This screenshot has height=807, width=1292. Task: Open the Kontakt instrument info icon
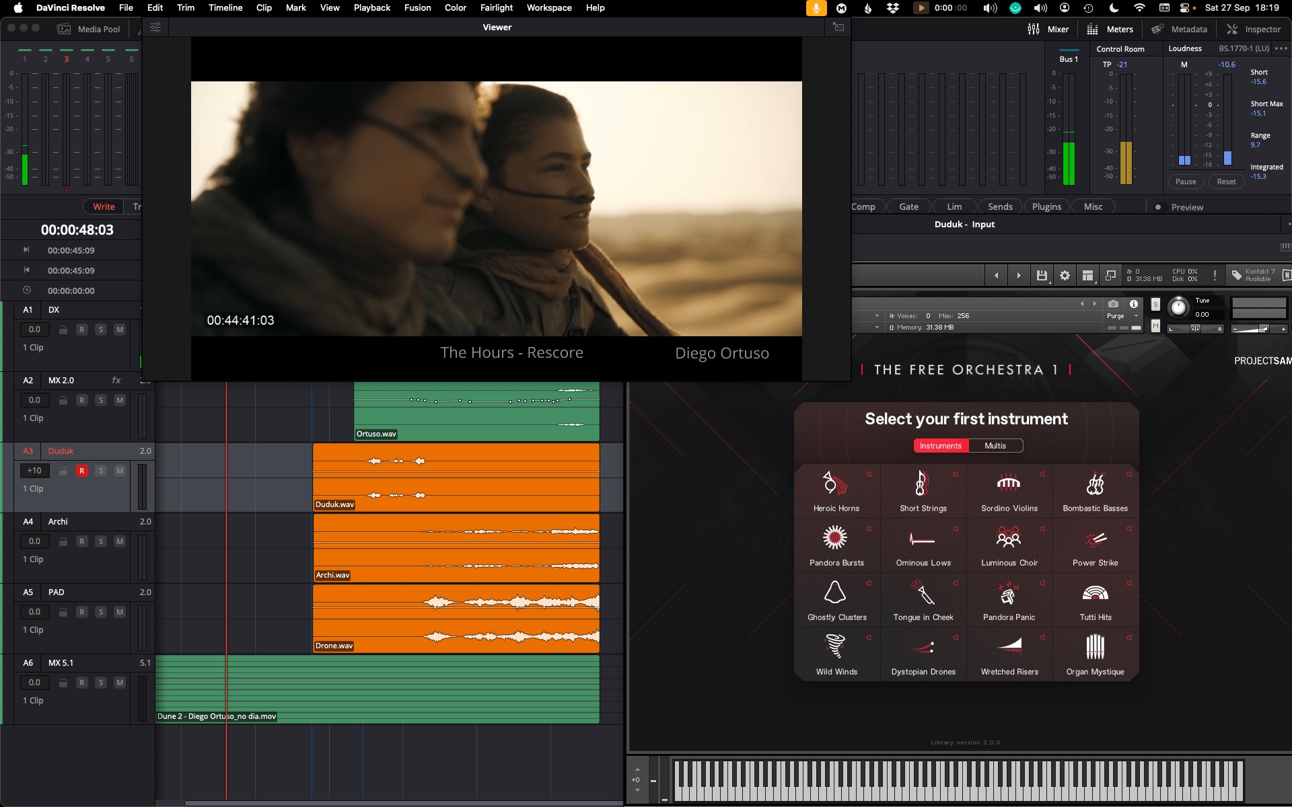(1134, 304)
